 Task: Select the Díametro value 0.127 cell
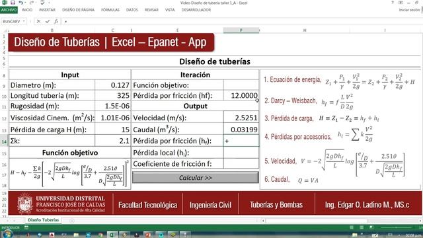point(113,85)
